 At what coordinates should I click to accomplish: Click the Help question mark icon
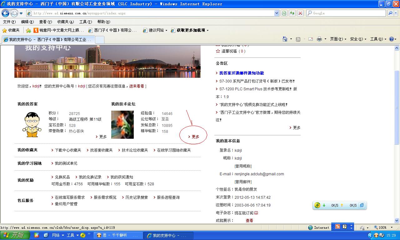(x=391, y=39)
